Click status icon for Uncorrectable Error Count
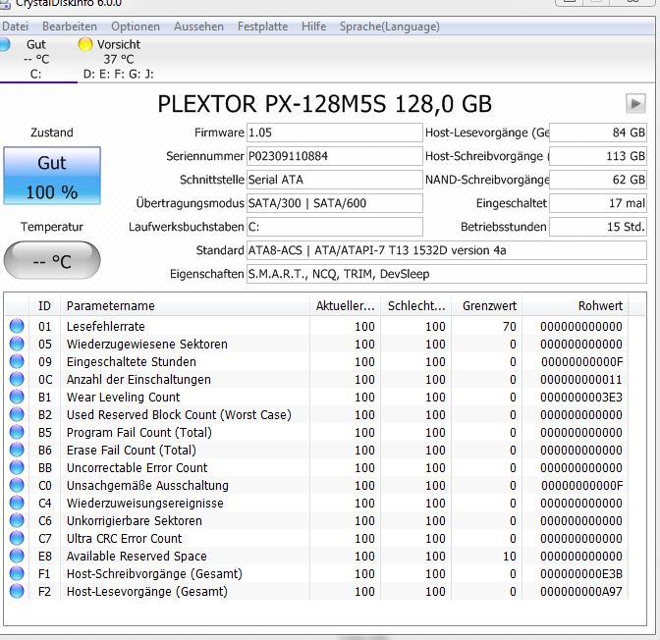Viewport: 660px width, 640px height. pyautogui.click(x=17, y=467)
